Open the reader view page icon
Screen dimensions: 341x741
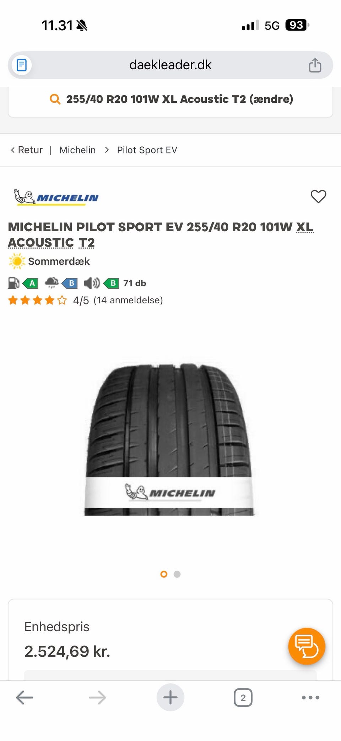tap(22, 65)
